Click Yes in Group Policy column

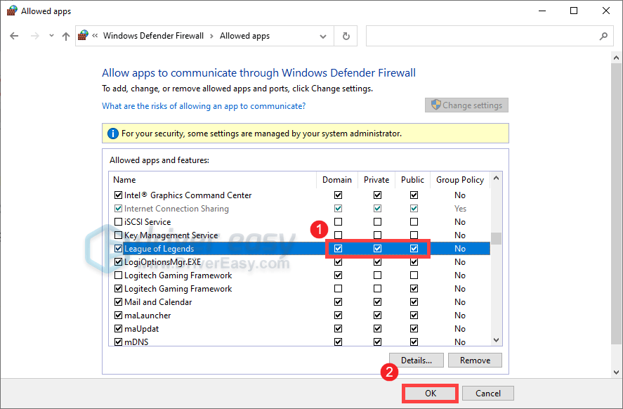coord(460,209)
